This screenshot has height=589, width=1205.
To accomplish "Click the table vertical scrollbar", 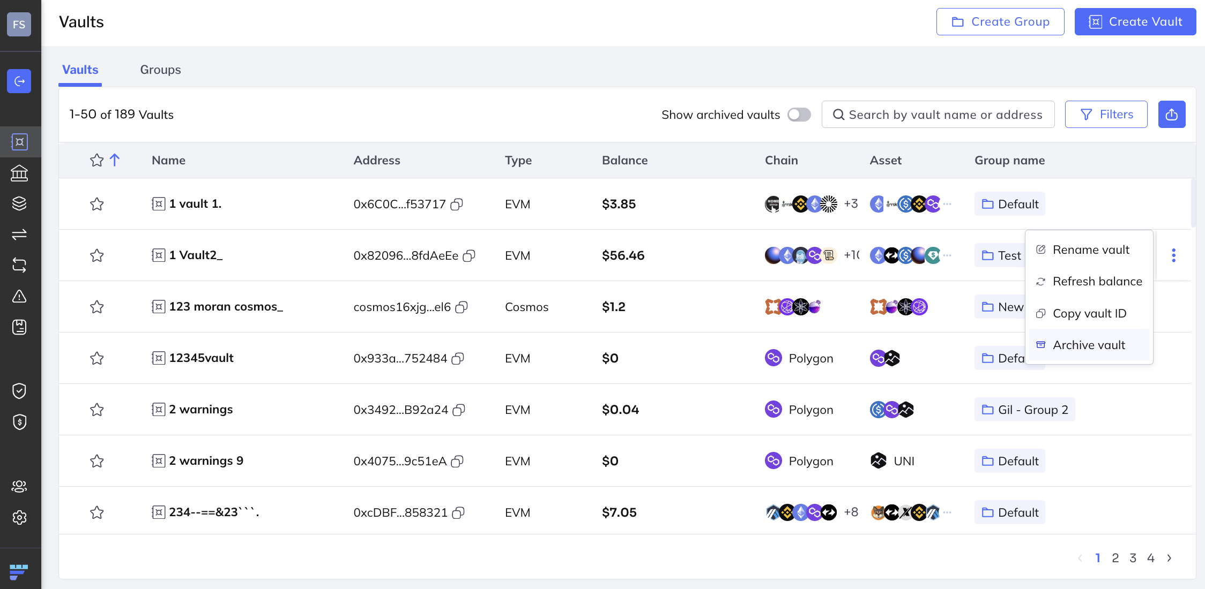I will point(1193,202).
